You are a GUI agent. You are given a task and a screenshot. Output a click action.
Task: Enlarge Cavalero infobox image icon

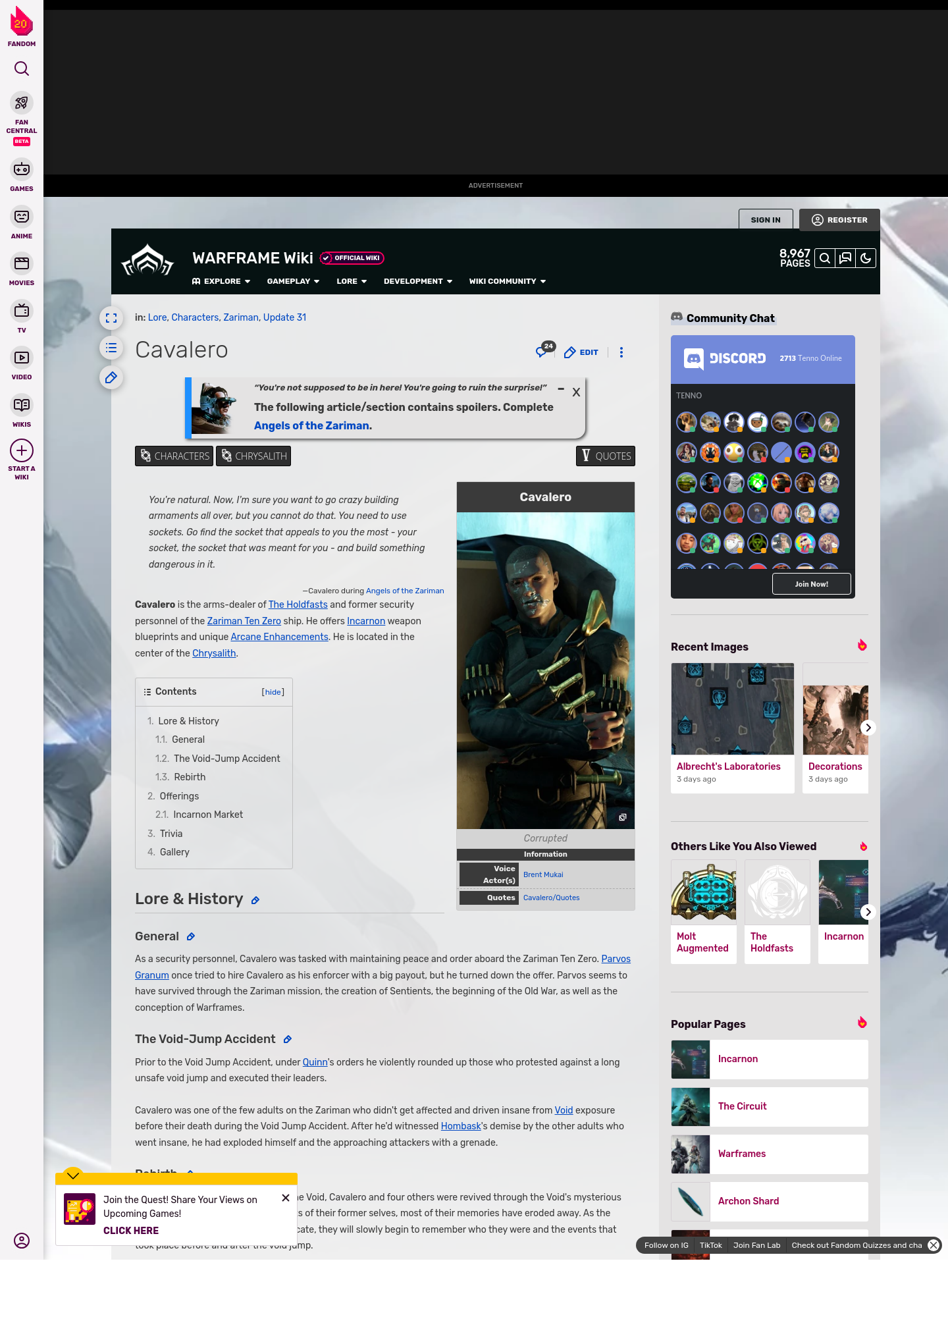click(622, 817)
